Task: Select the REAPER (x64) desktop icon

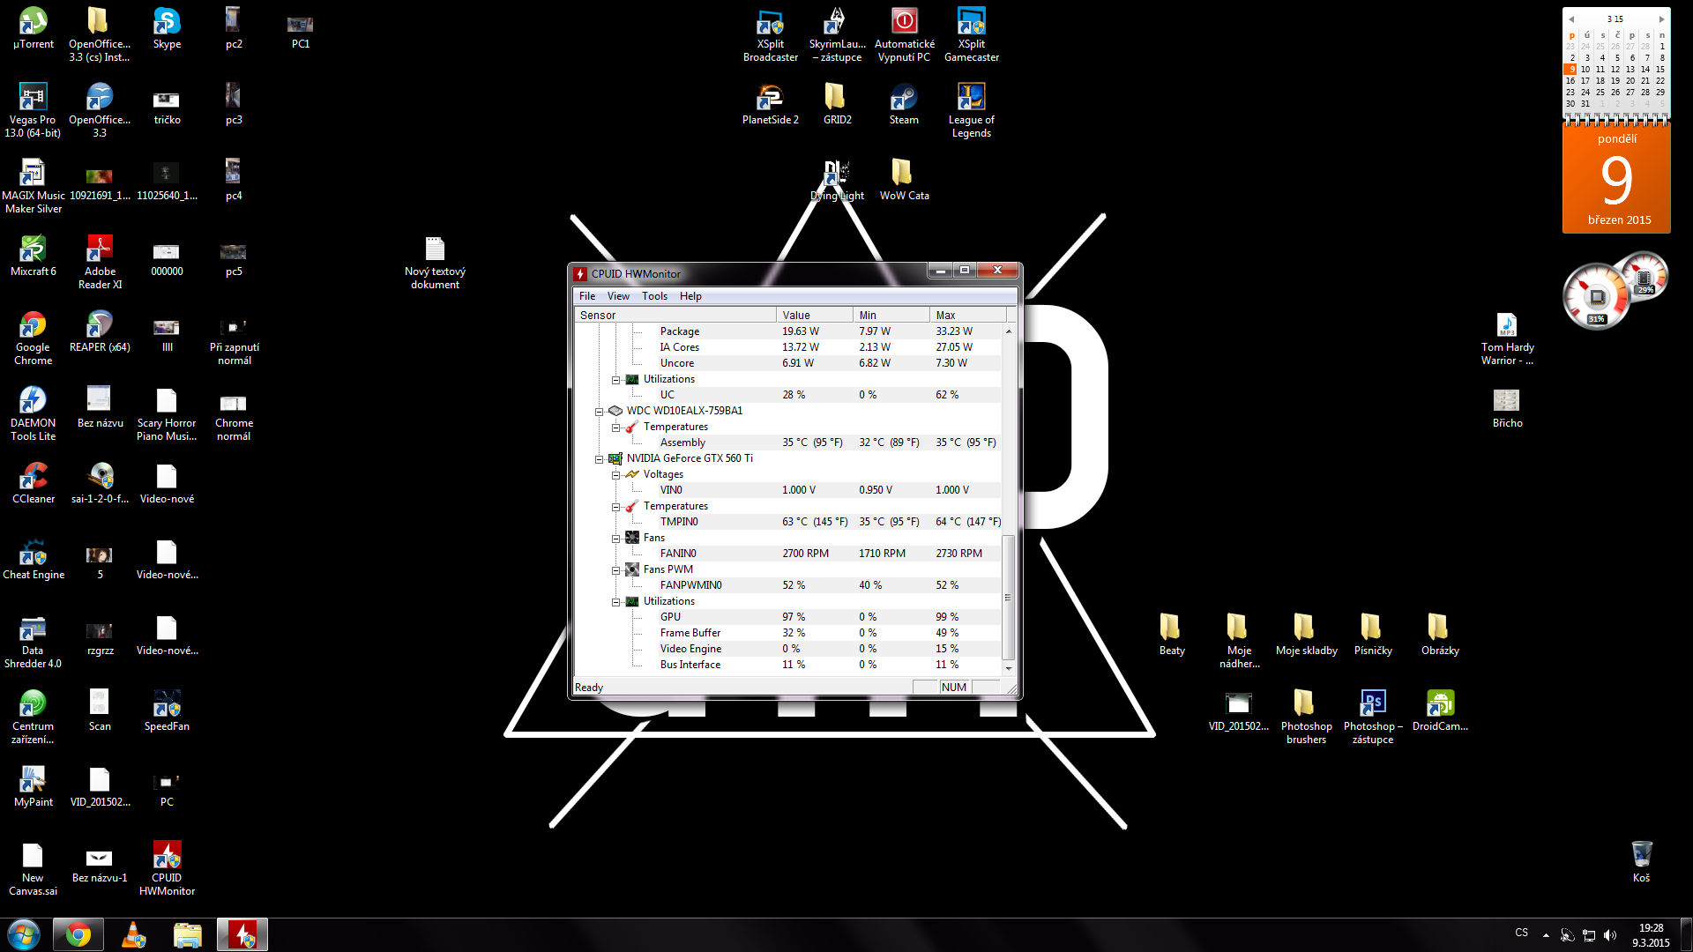Action: click(100, 331)
